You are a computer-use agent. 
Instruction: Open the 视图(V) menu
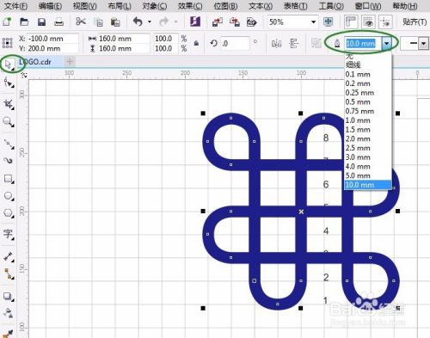pyautogui.click(x=85, y=6)
